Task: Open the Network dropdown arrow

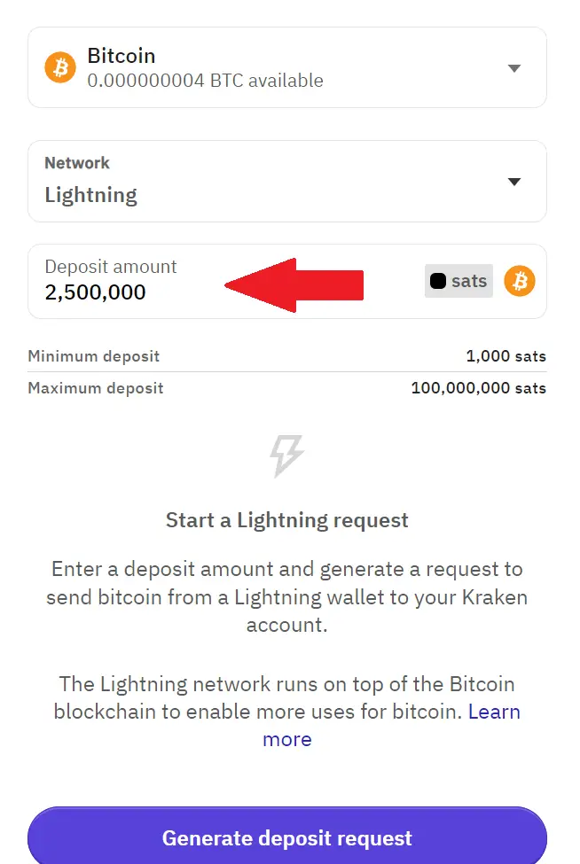Action: click(x=513, y=182)
